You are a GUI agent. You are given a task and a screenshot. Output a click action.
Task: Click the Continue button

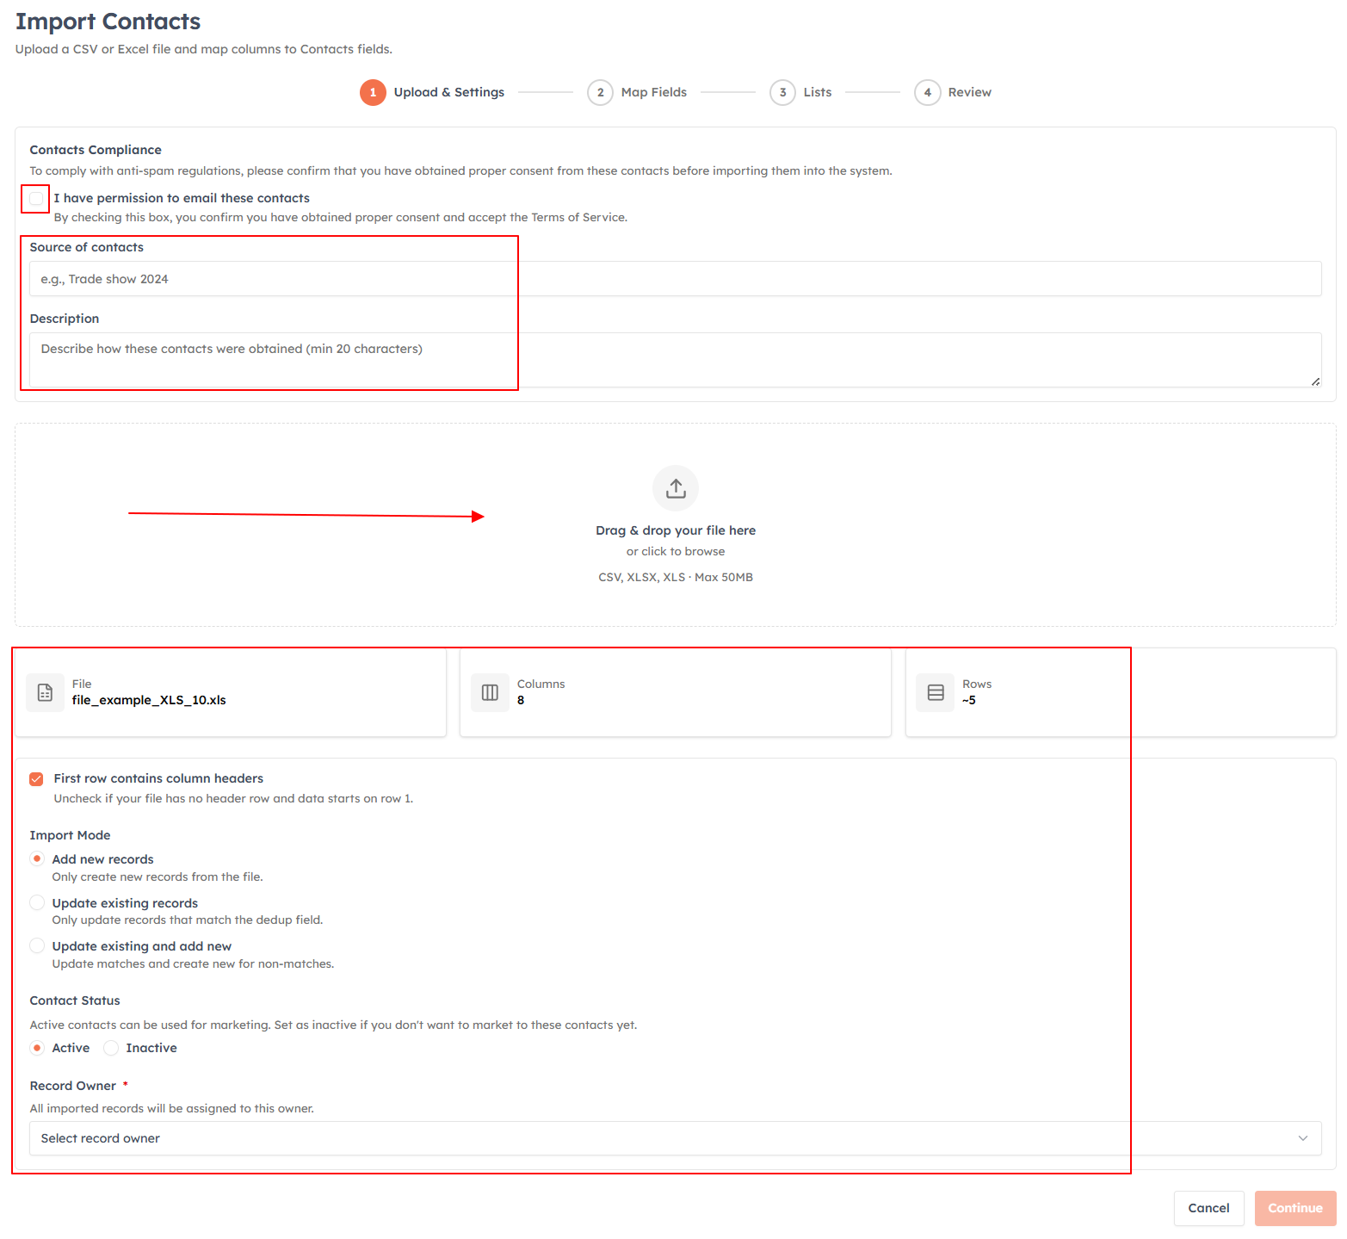click(x=1295, y=1208)
